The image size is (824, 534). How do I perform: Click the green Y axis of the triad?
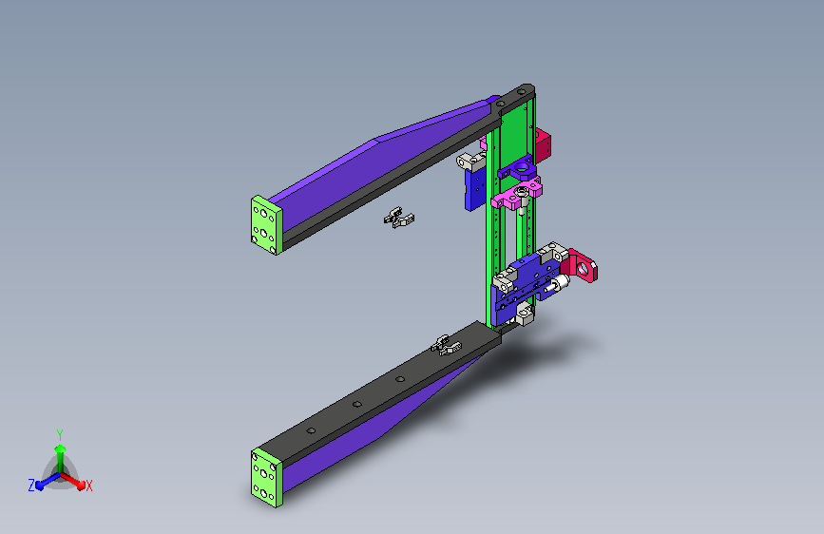61,457
